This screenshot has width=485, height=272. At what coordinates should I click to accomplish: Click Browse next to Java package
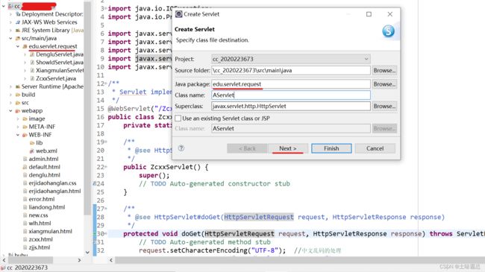click(x=384, y=84)
